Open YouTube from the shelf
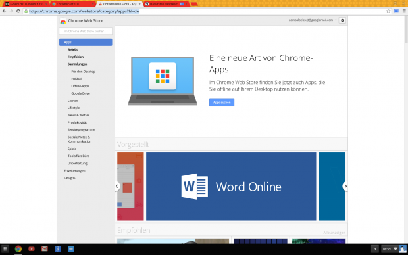 [x=32, y=249]
